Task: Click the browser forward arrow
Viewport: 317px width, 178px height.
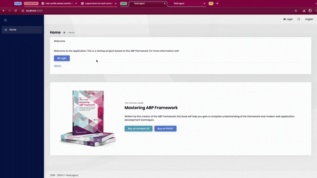Action: tap(10, 11)
